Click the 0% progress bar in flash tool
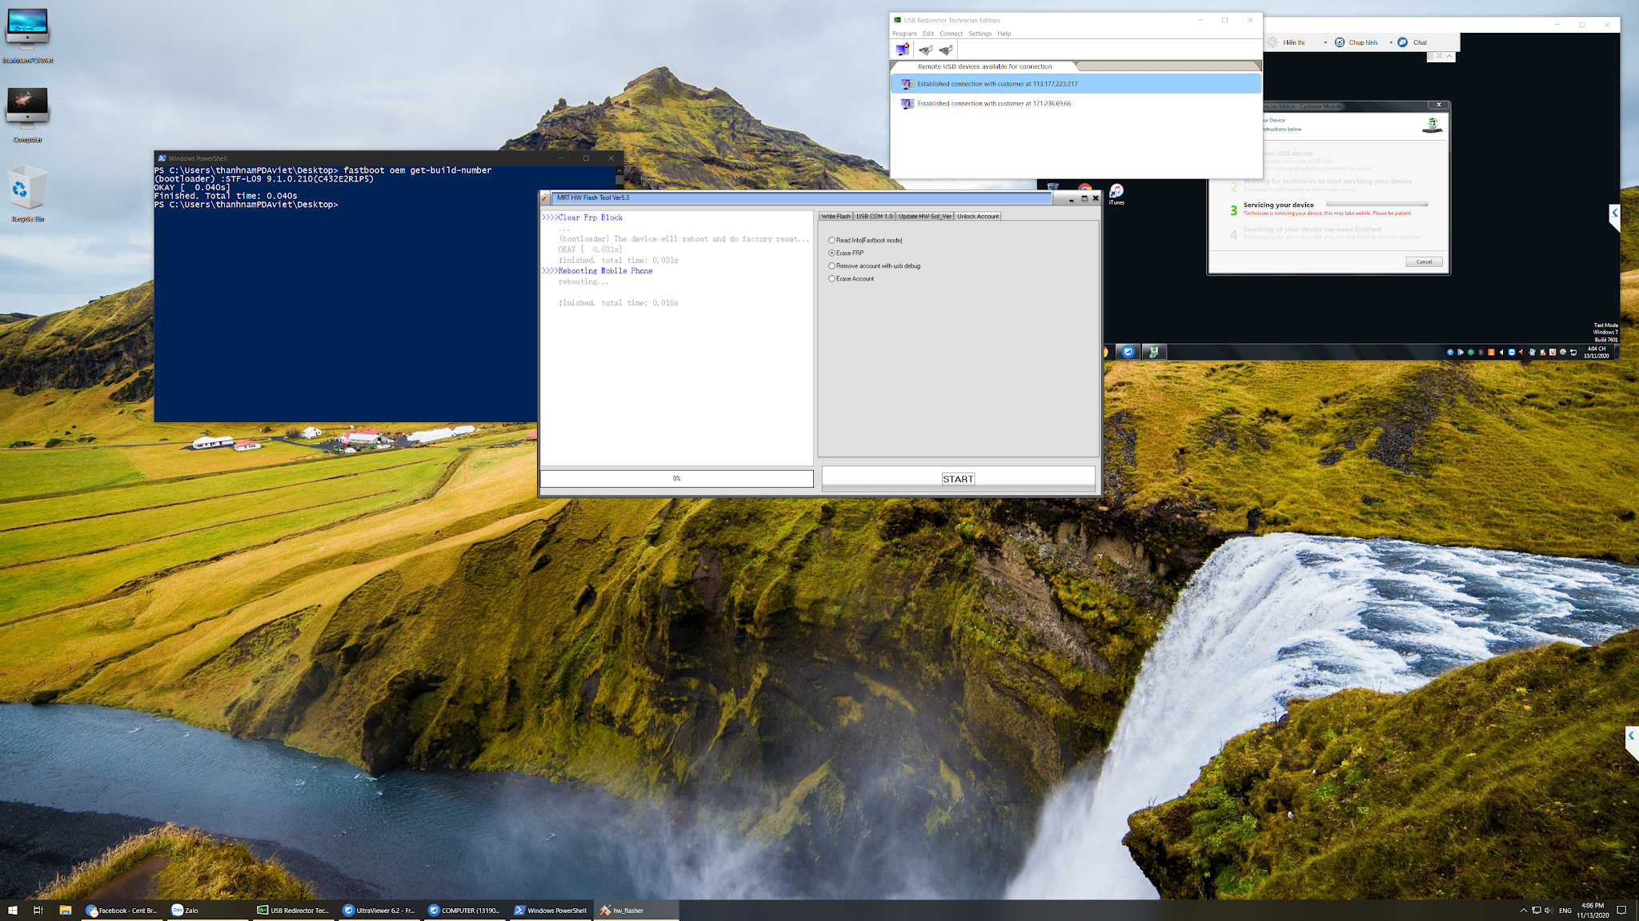This screenshot has height=921, width=1639. click(676, 478)
